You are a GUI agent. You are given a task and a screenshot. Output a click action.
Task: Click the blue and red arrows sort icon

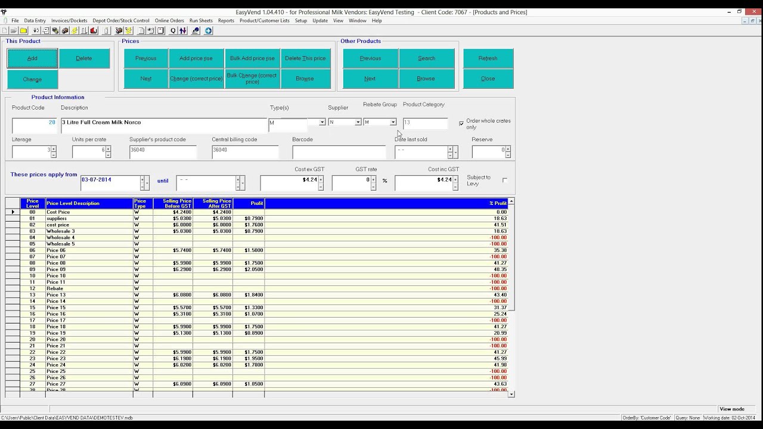(x=183, y=30)
